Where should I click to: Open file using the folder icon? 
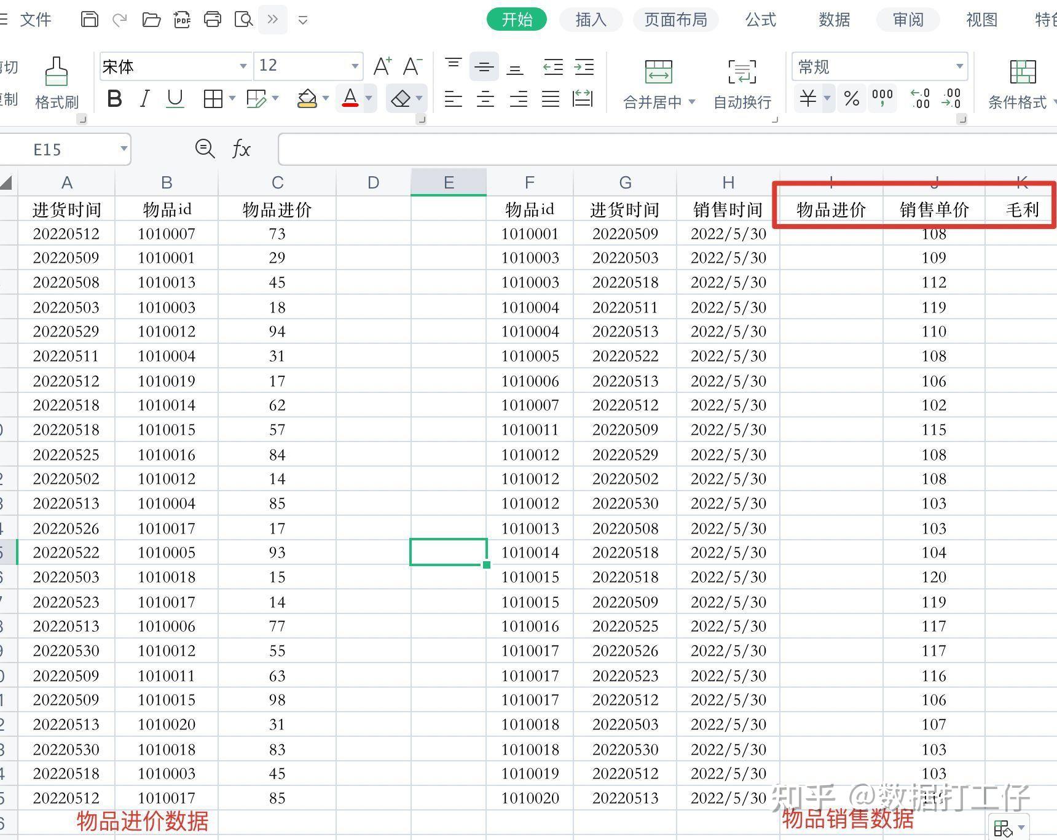[151, 20]
